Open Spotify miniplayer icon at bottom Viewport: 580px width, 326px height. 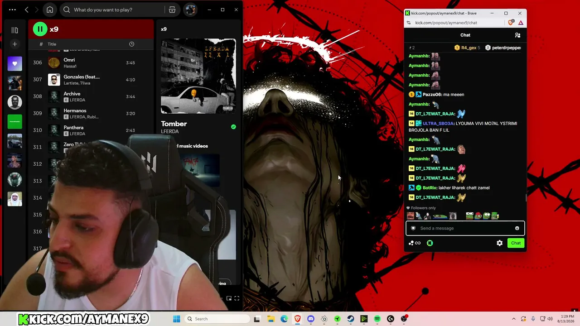point(229,298)
